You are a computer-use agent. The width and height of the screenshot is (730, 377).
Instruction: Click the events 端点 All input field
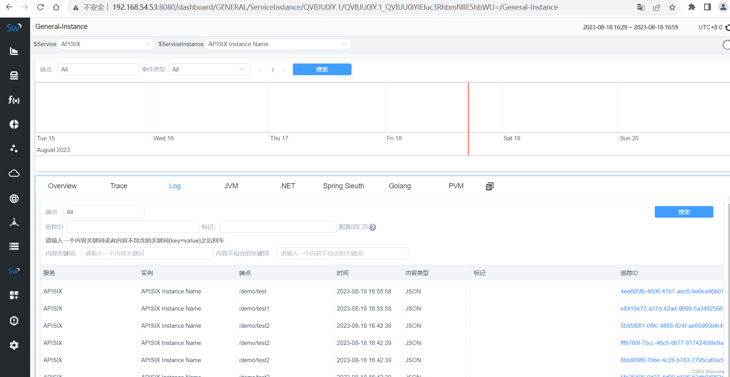point(98,70)
